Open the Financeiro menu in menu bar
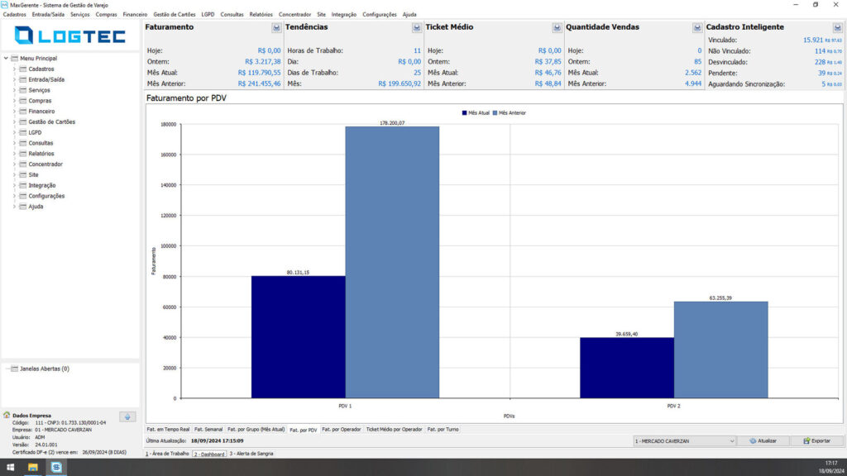The width and height of the screenshot is (847, 476). point(135,15)
